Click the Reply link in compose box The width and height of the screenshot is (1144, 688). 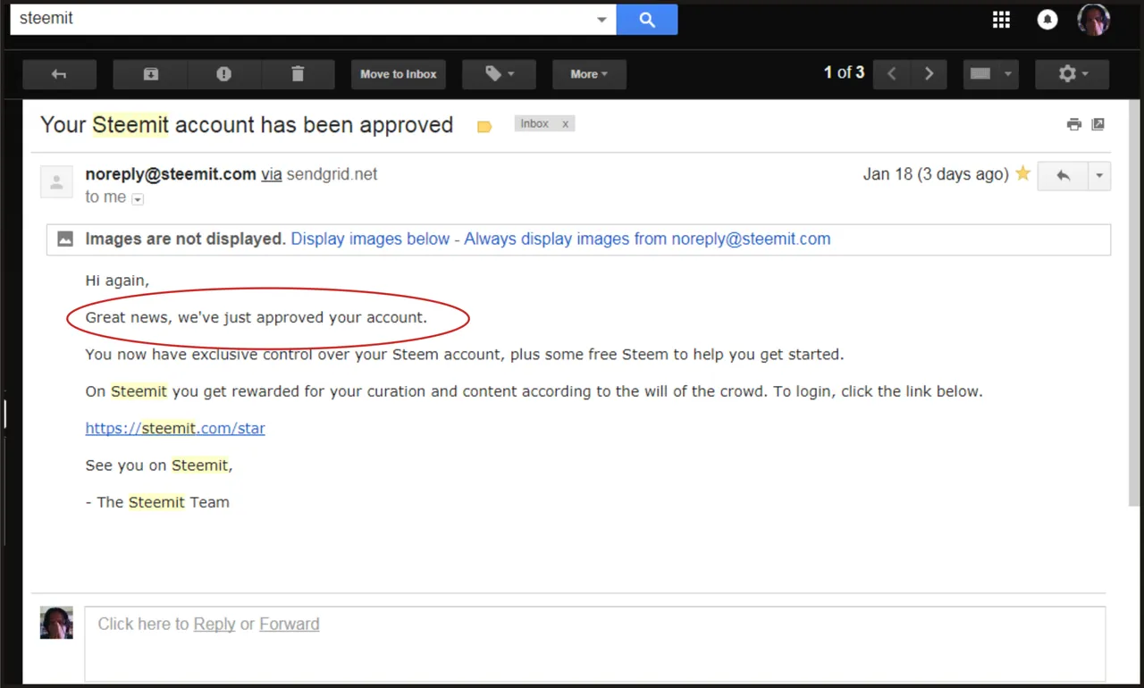[214, 624]
